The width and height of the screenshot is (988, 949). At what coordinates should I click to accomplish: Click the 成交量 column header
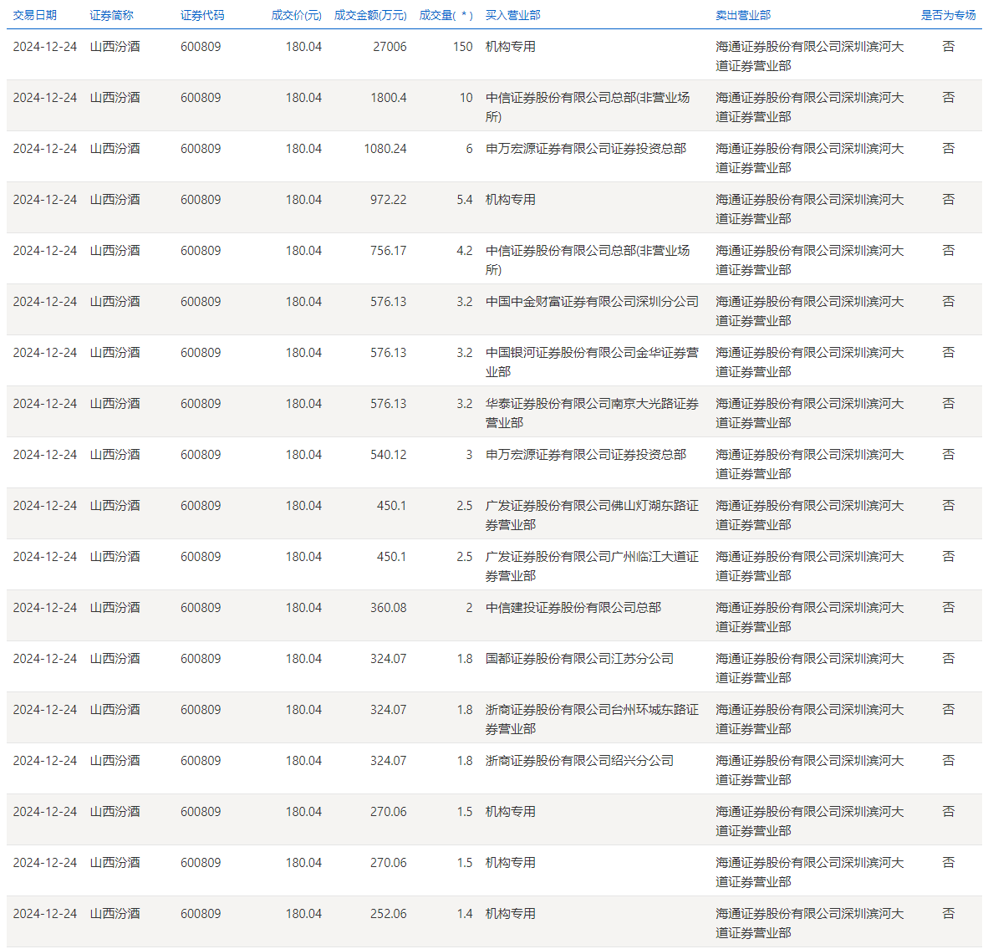tap(446, 15)
